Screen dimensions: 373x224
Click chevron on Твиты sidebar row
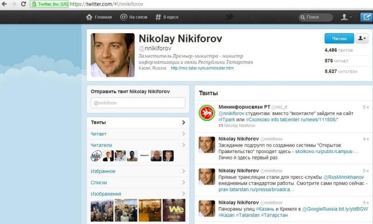tap(184, 122)
